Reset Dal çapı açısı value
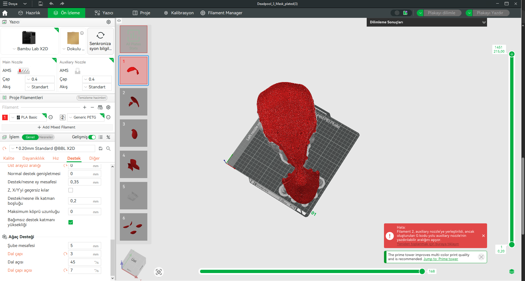Screen dimensions: 525x281 pyautogui.click(x=65, y=270)
